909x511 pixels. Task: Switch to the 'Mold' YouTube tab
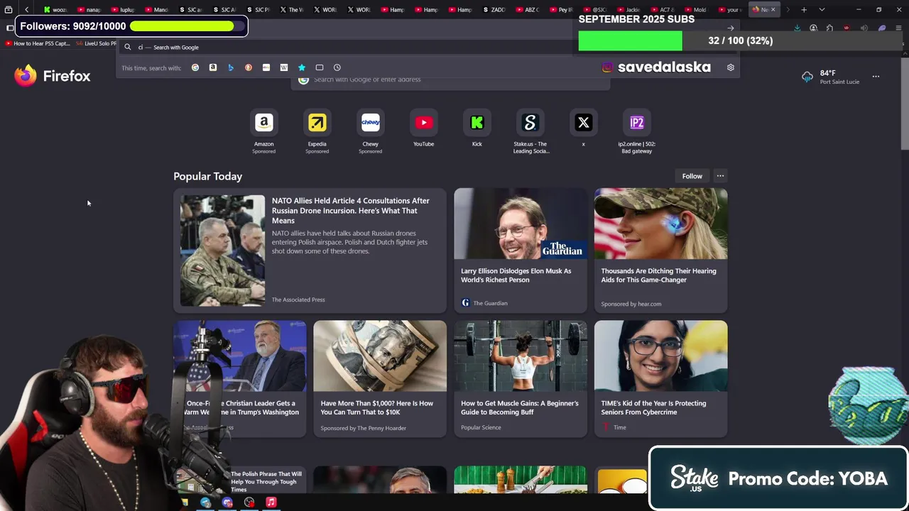pyautogui.click(x=696, y=10)
